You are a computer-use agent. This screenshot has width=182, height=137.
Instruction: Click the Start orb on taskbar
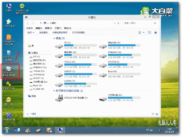click(7, 130)
